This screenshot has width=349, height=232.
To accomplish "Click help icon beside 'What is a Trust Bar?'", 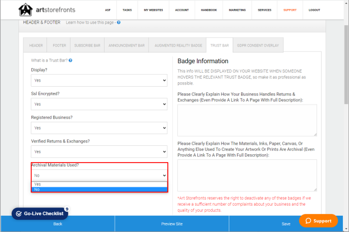I will coord(70,60).
